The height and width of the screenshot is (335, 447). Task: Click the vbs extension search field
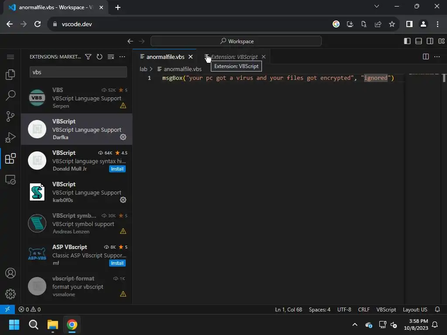[78, 72]
